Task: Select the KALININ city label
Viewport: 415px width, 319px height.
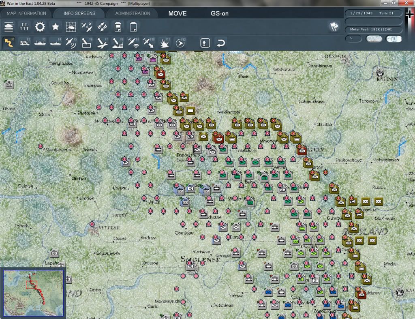Action: click(x=387, y=79)
